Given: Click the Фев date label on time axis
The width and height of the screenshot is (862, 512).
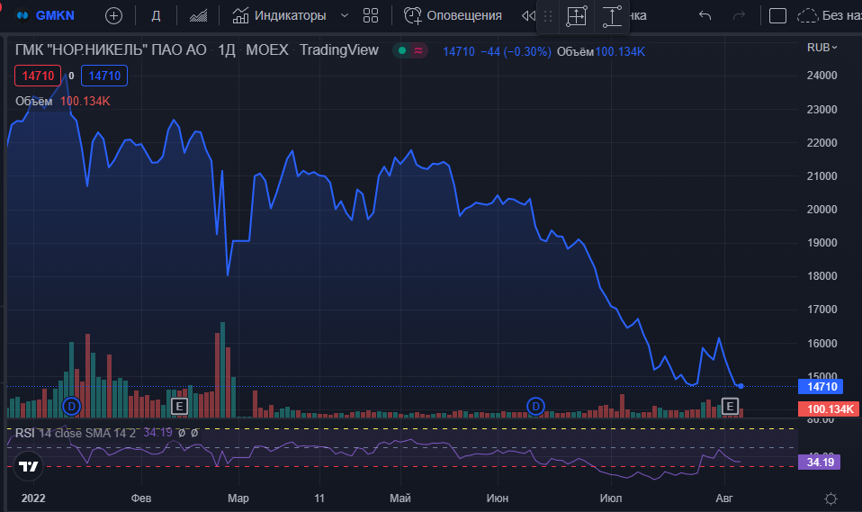Looking at the screenshot, I should click(x=141, y=499).
